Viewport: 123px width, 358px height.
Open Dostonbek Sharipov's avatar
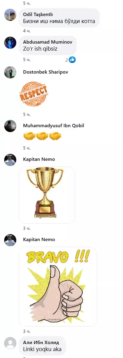(10, 72)
